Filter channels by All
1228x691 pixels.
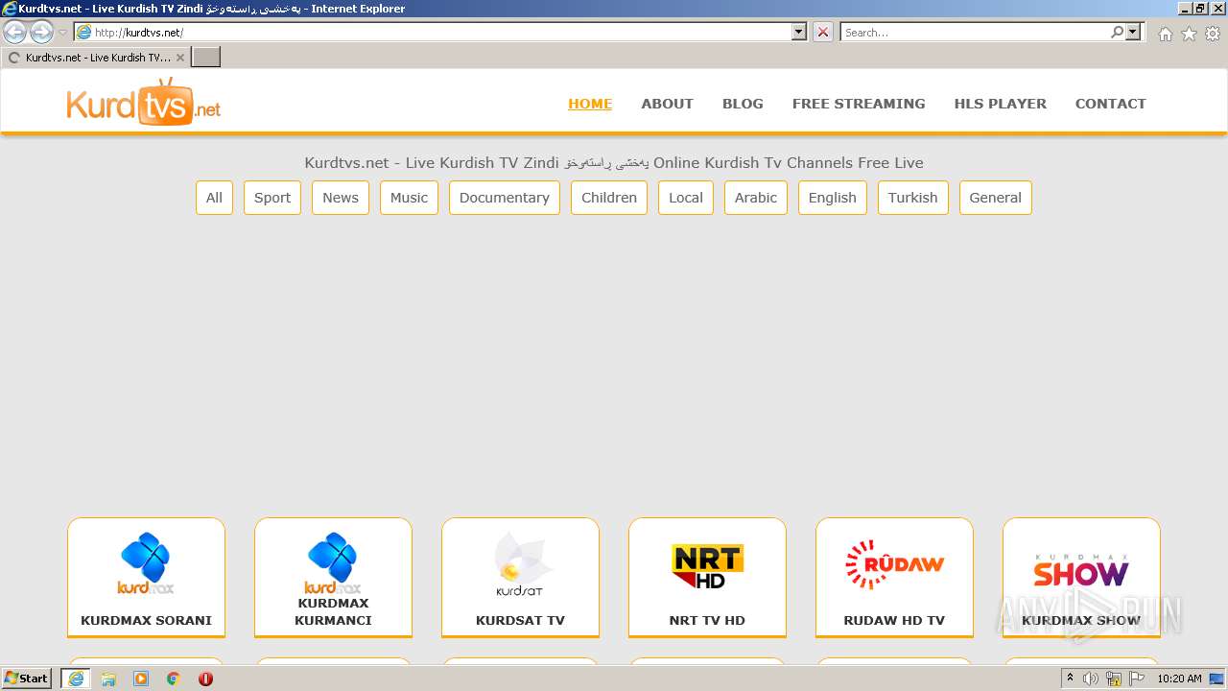214,198
